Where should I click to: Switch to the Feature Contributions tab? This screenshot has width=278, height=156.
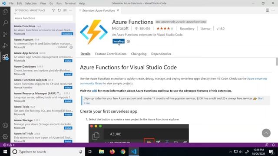click(x=111, y=54)
